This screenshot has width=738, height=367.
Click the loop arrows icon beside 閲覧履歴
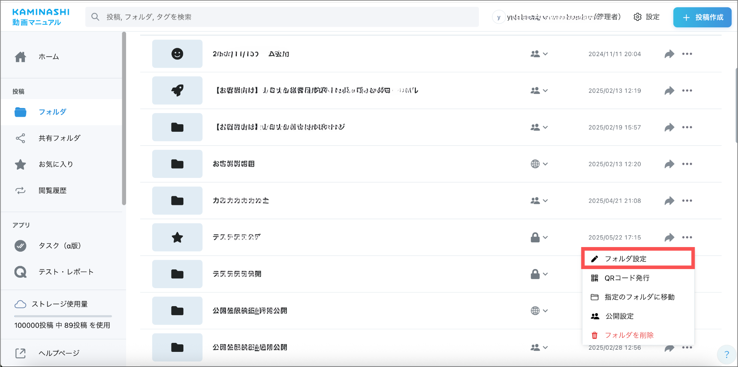[x=21, y=191]
